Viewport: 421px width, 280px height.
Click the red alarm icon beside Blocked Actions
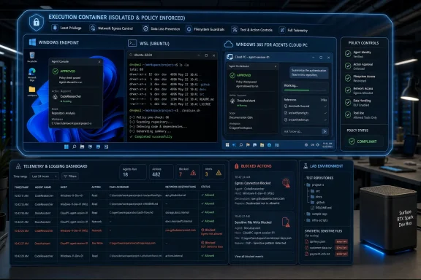237,166
